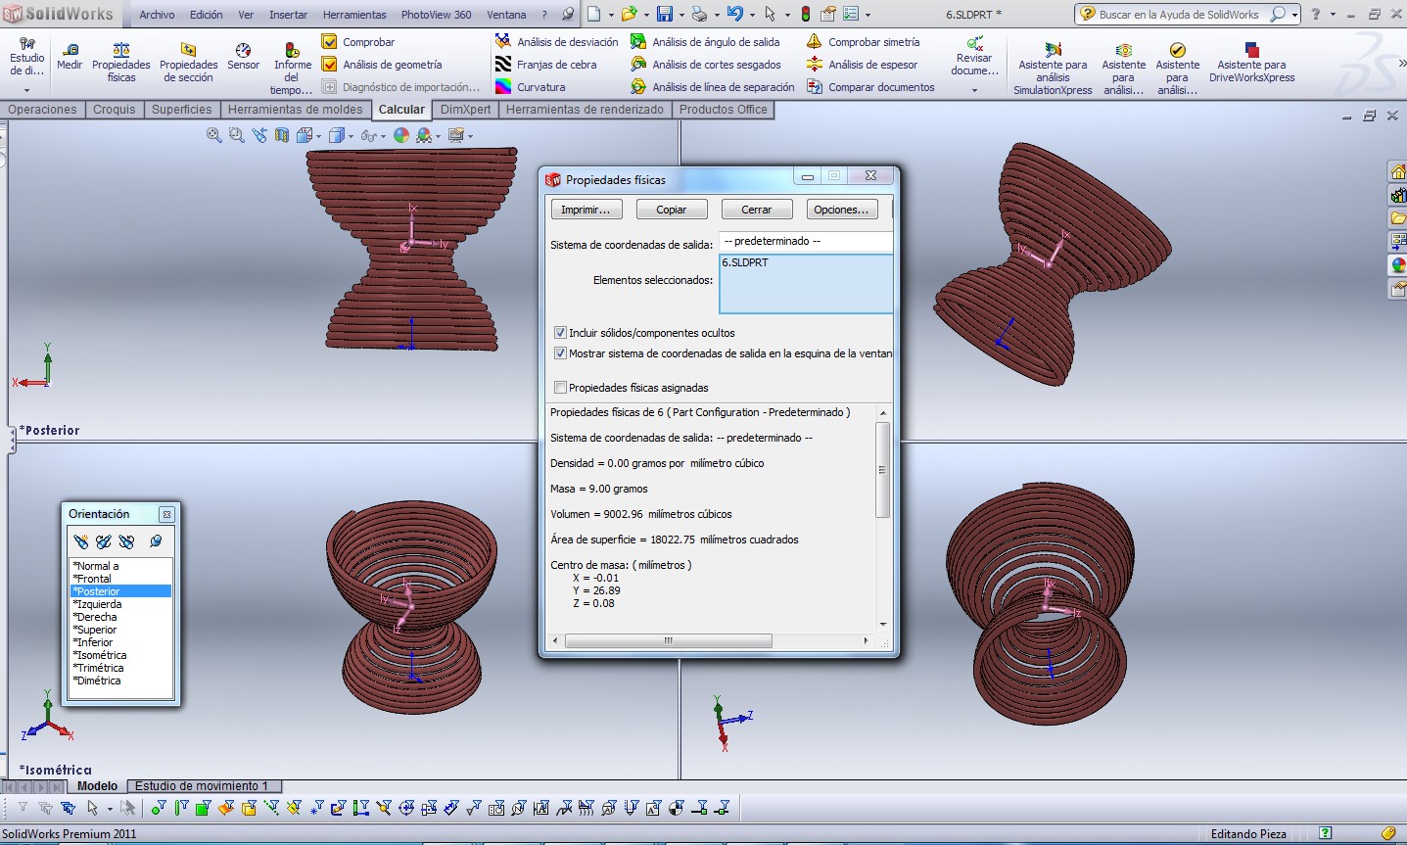Enable Propiedades físicas asignadas checkbox
Viewport: 1407px width, 845px height.
pos(560,388)
